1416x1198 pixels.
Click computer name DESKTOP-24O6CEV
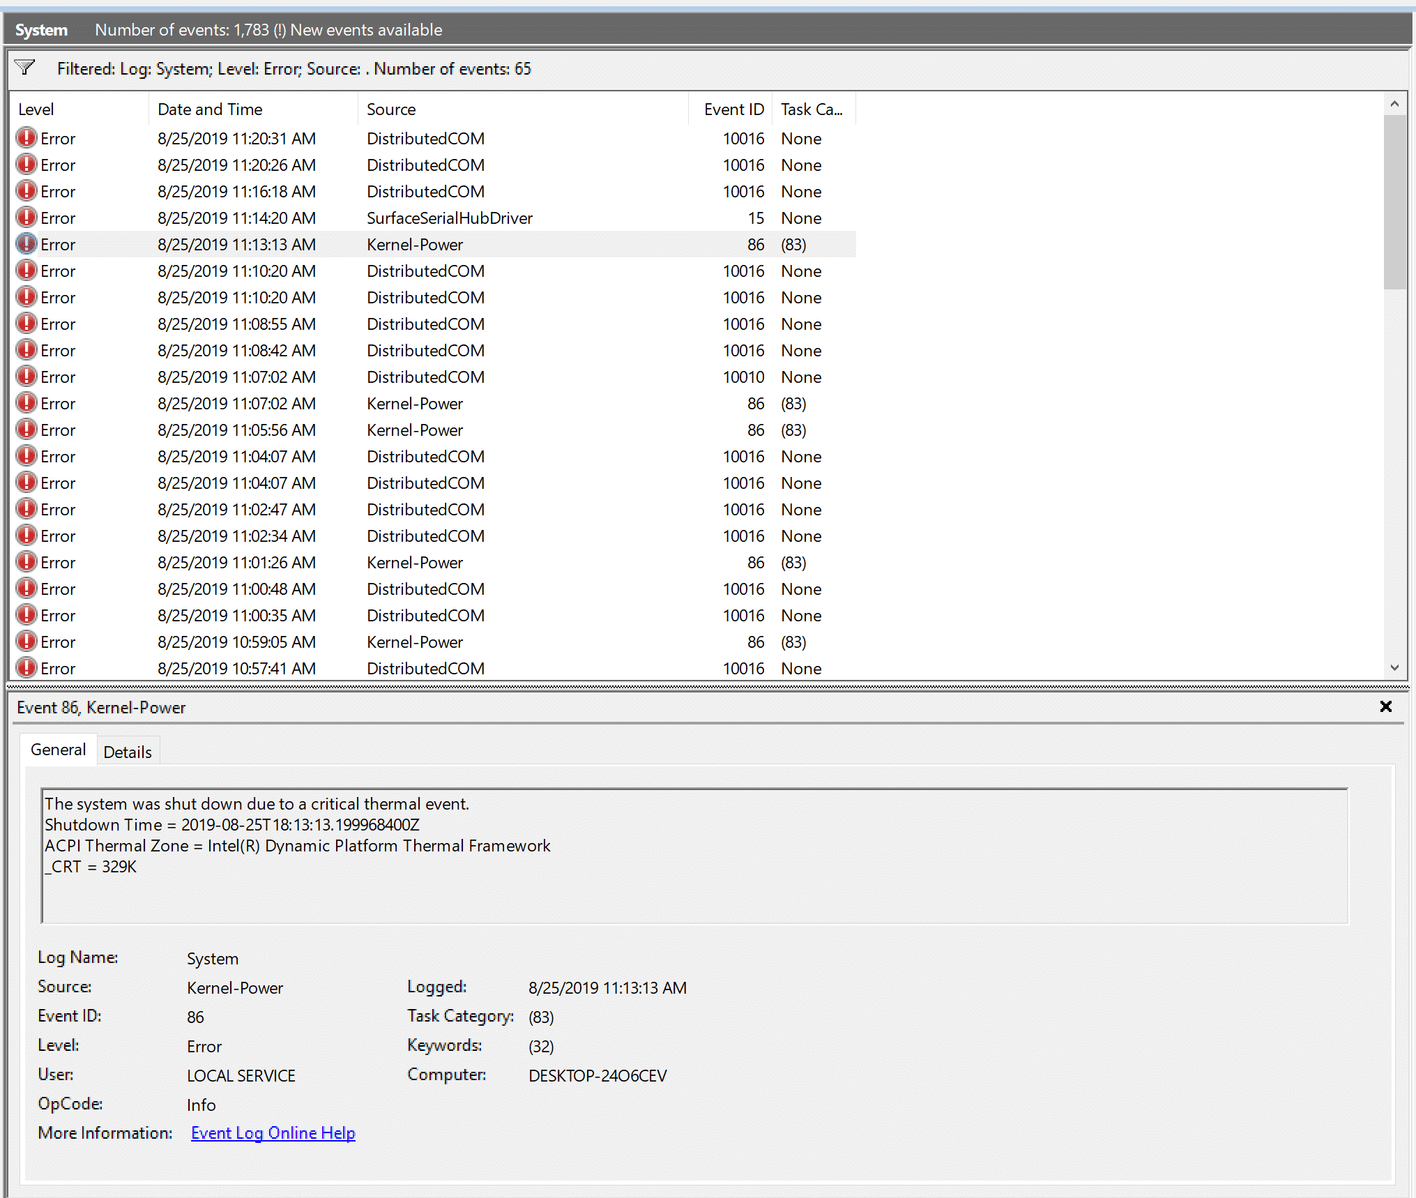[x=597, y=1076]
